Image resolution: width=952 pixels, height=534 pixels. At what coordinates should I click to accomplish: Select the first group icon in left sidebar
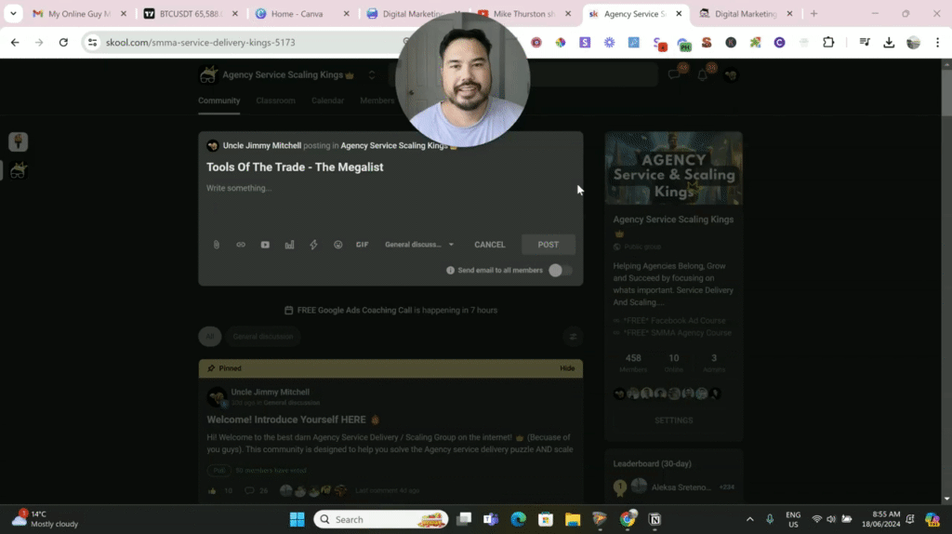(x=19, y=142)
